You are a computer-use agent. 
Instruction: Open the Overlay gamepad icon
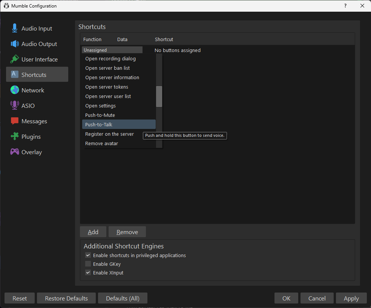pos(15,152)
